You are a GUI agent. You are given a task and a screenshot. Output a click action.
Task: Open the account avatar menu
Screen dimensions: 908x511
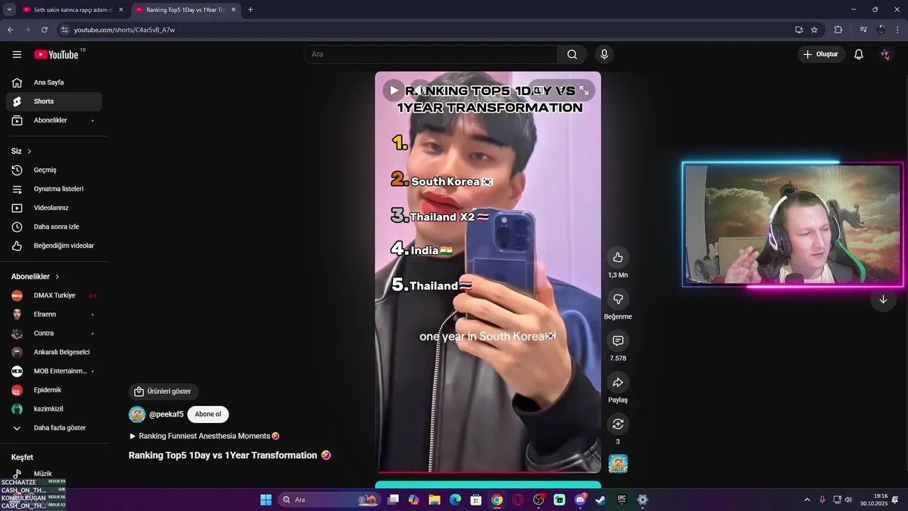pos(885,55)
